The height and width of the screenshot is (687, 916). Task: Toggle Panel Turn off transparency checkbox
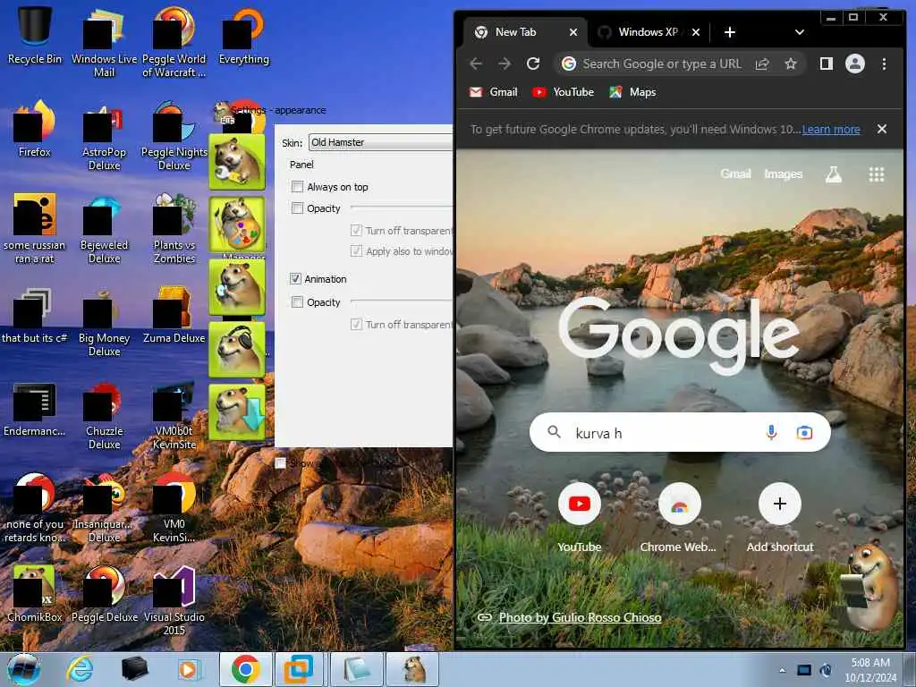(356, 230)
